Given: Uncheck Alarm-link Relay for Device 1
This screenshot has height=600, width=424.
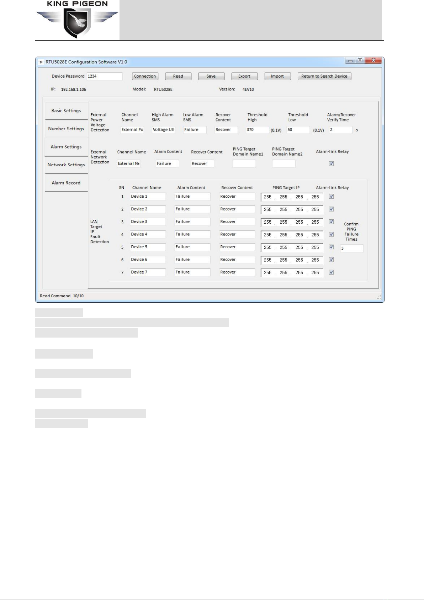Looking at the screenshot, I should pyautogui.click(x=331, y=197).
